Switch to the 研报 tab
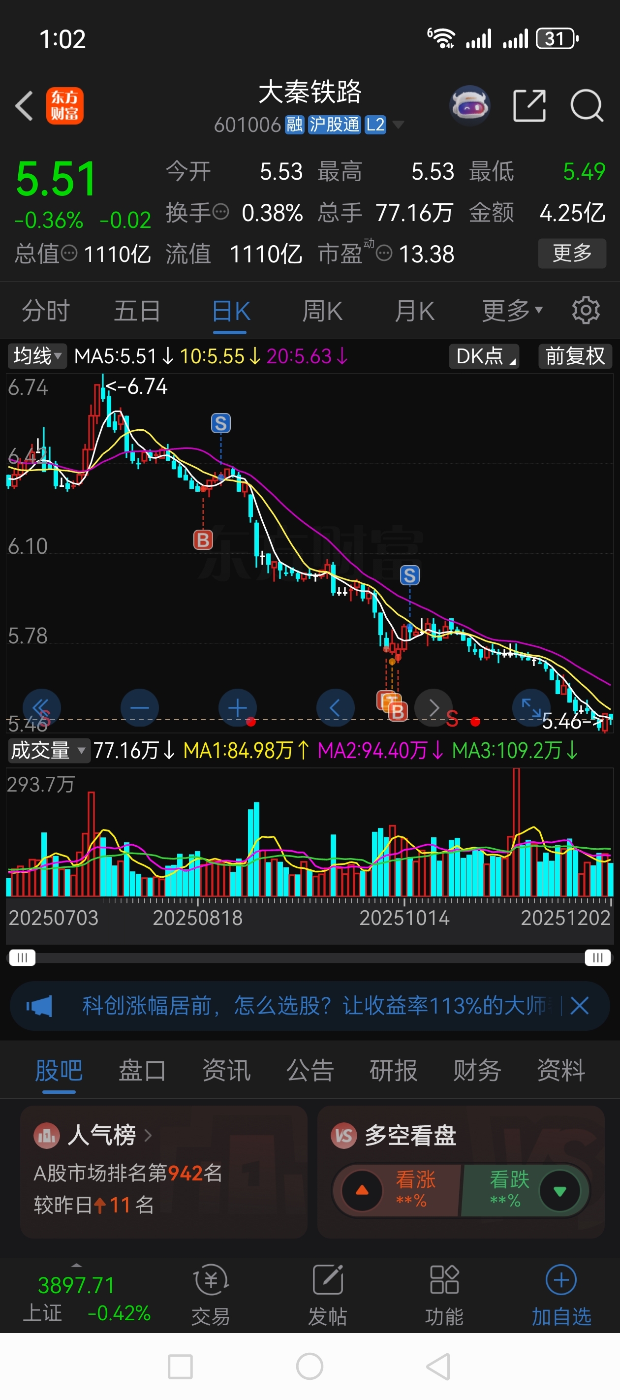The width and height of the screenshot is (620, 1400). coord(394,1071)
